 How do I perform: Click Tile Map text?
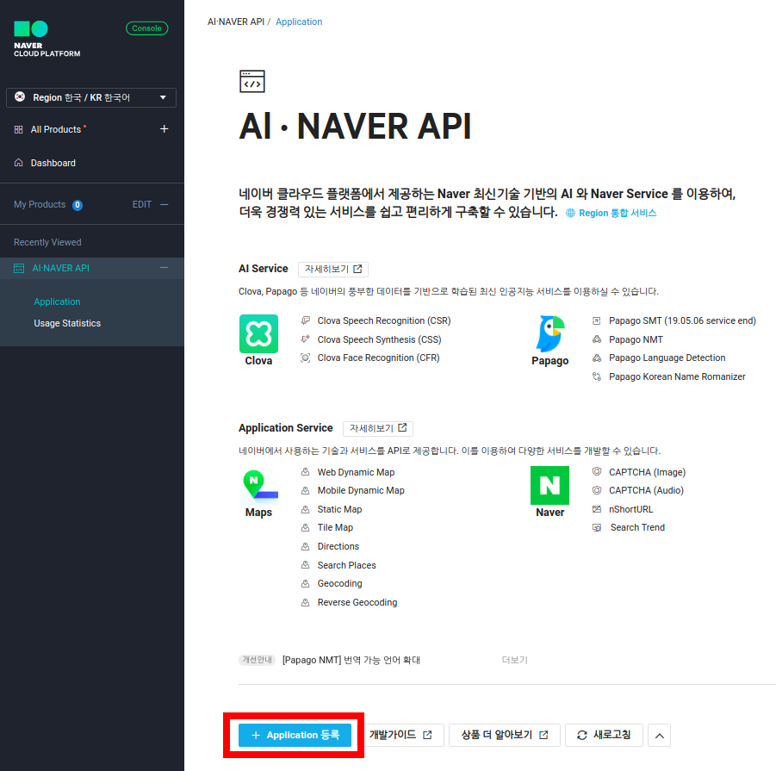click(335, 527)
